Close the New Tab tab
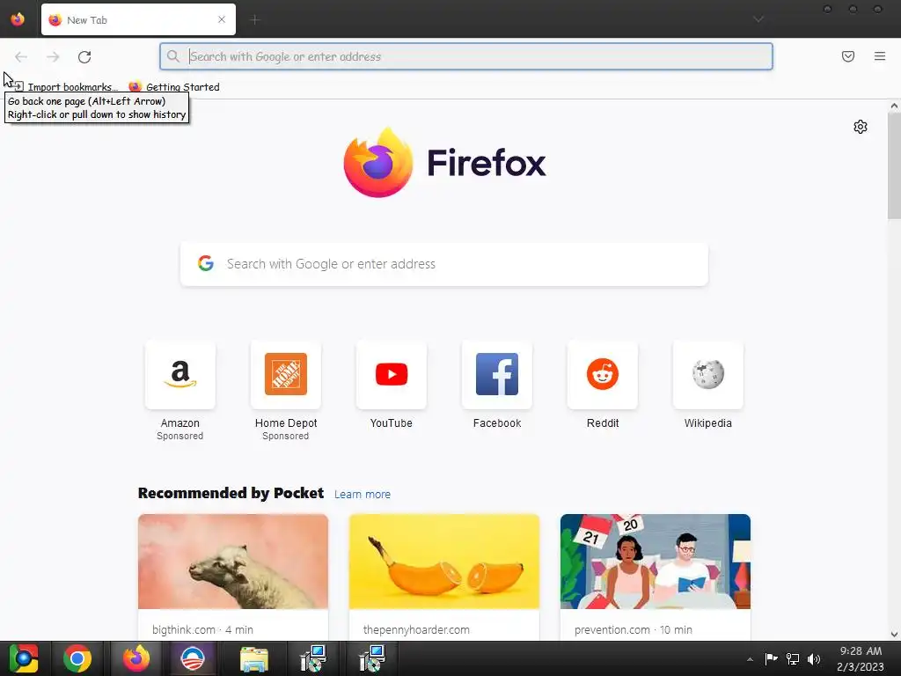 click(x=221, y=19)
